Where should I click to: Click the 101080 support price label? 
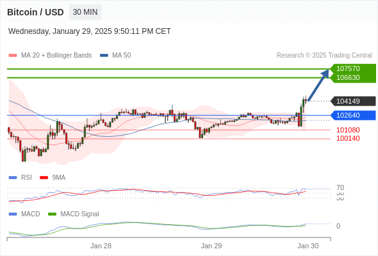348,130
